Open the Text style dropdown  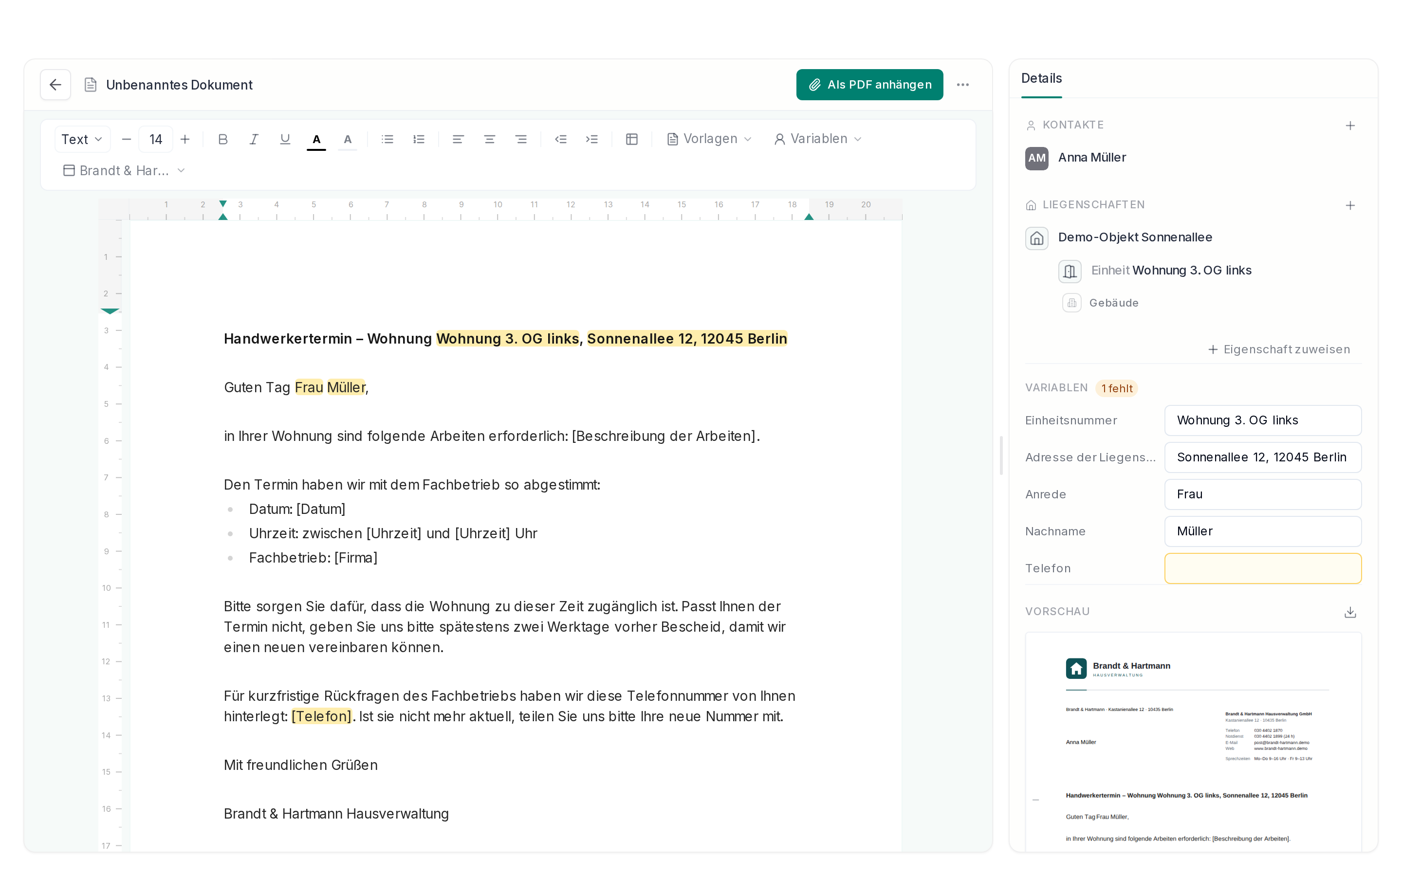[x=82, y=139]
